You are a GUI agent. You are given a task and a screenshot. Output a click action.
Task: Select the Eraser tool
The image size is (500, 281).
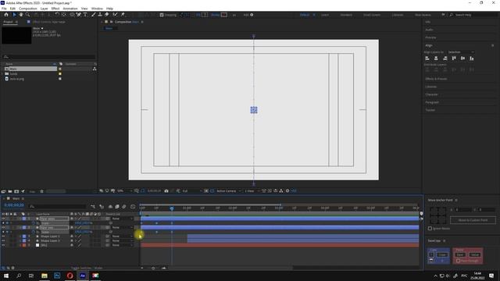coord(107,15)
